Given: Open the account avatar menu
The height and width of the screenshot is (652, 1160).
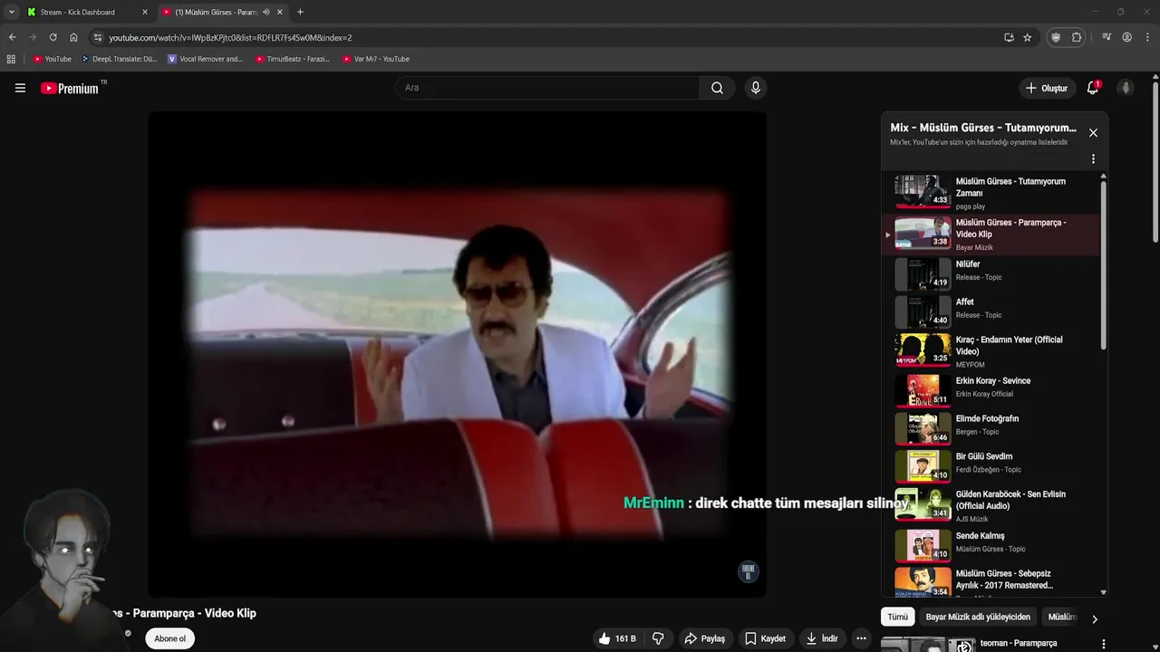Looking at the screenshot, I should point(1126,88).
